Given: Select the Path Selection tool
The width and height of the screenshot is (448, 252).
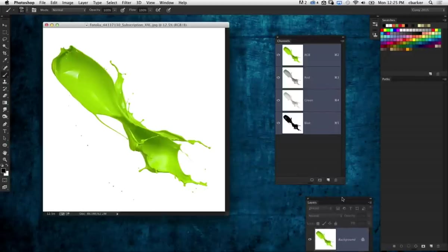Looking at the screenshot, I should (x=5, y=138).
